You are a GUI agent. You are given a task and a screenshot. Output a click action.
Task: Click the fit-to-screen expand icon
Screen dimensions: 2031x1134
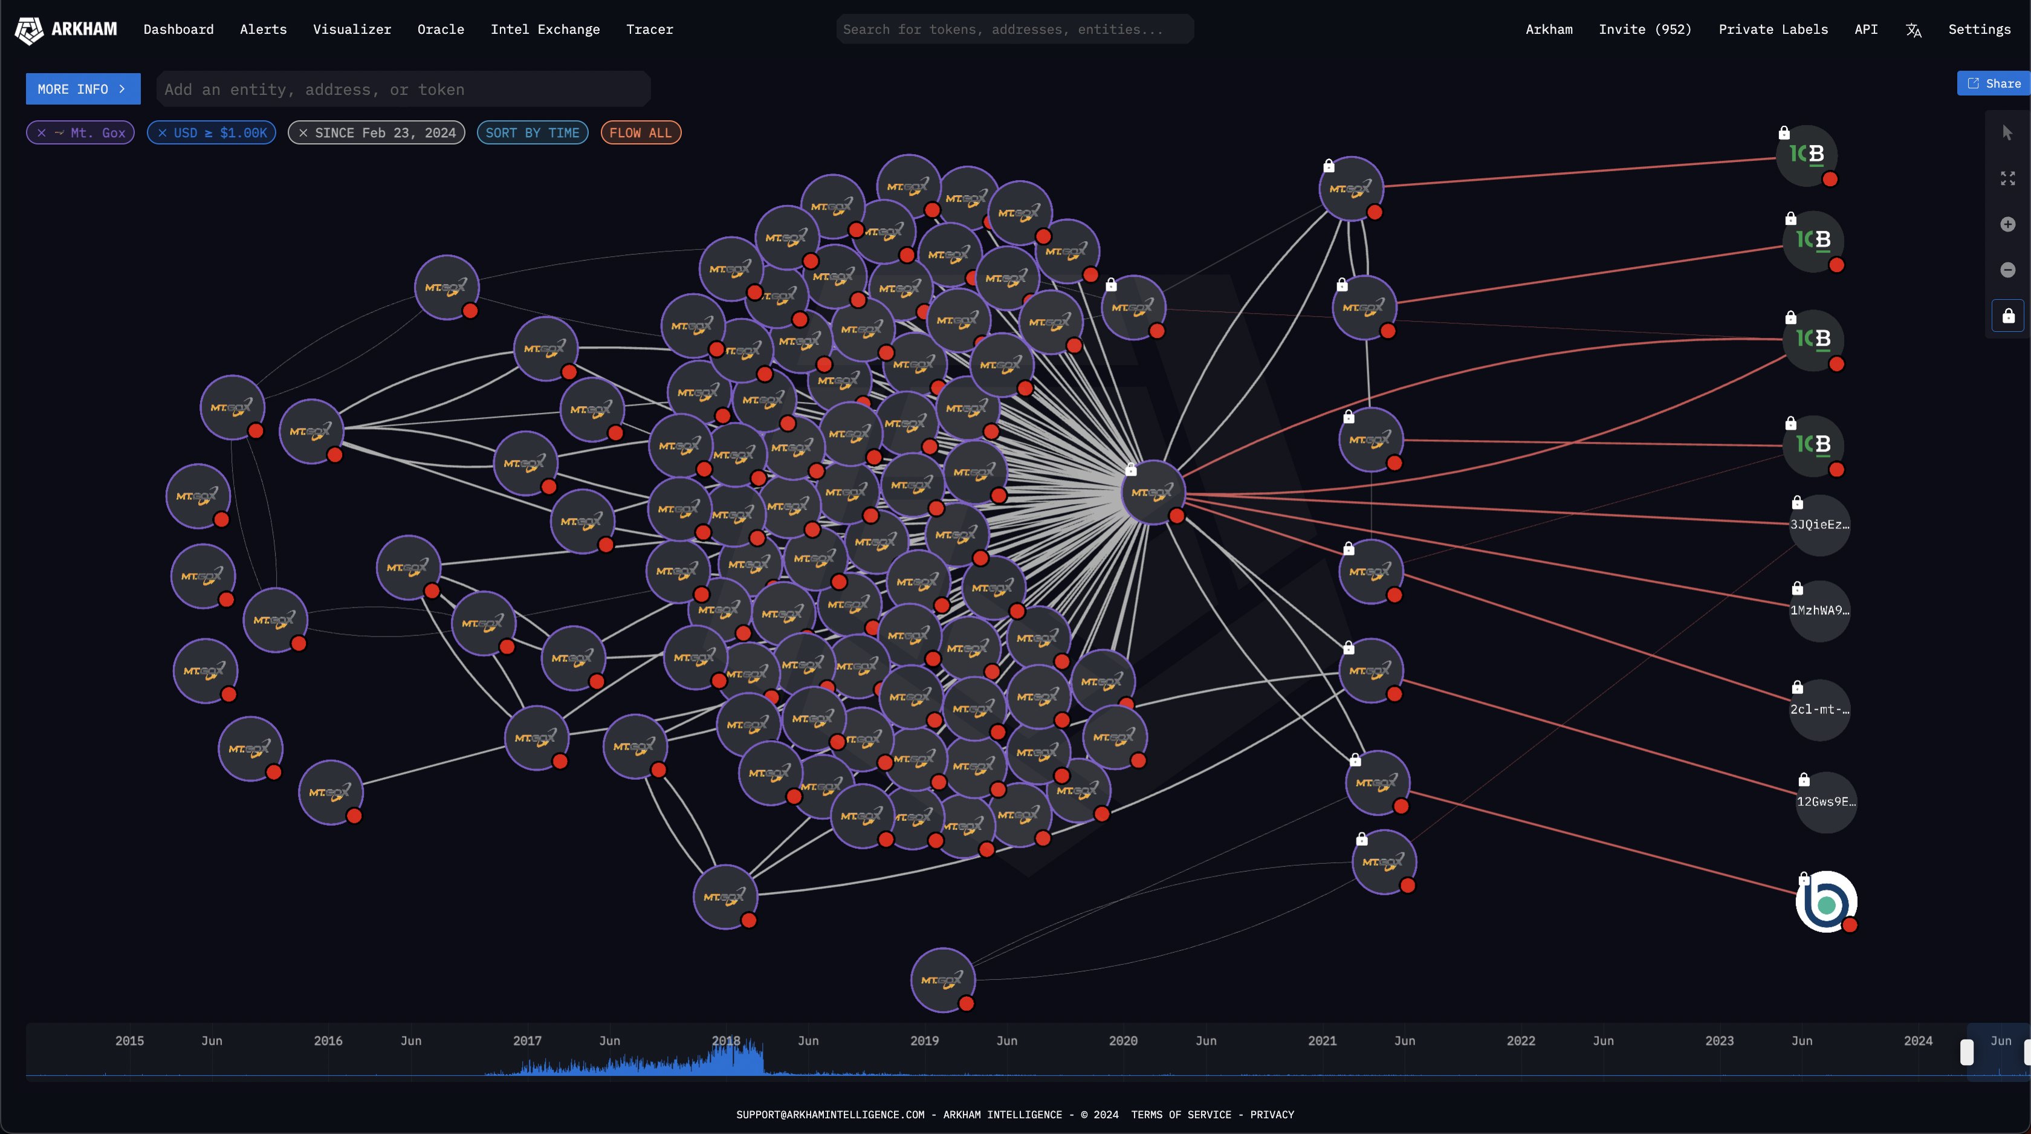click(2007, 178)
